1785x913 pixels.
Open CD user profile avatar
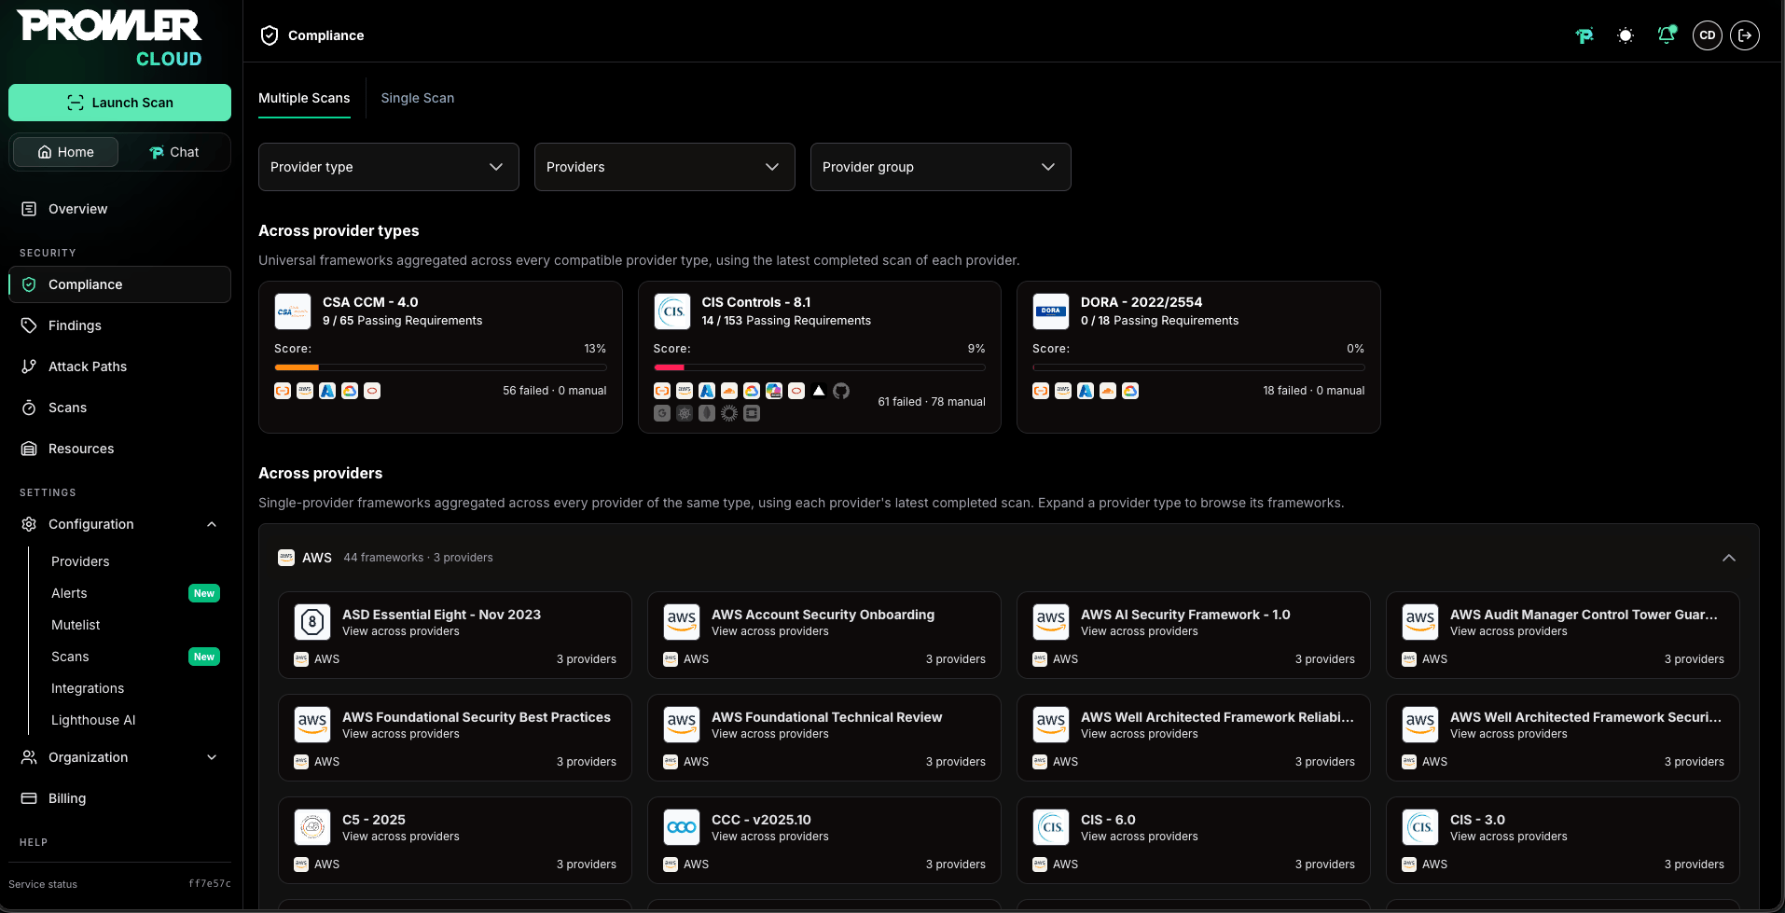coord(1708,35)
